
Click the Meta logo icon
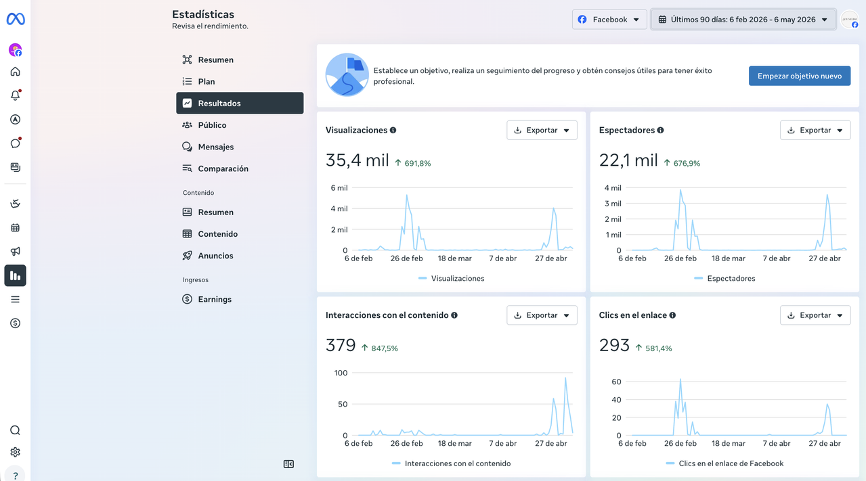point(16,20)
